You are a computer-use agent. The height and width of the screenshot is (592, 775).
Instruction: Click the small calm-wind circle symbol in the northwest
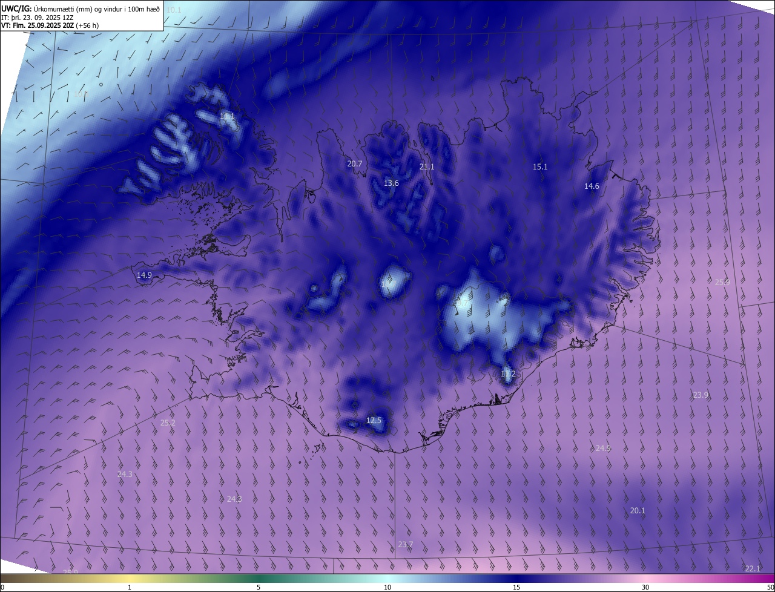[x=101, y=85]
